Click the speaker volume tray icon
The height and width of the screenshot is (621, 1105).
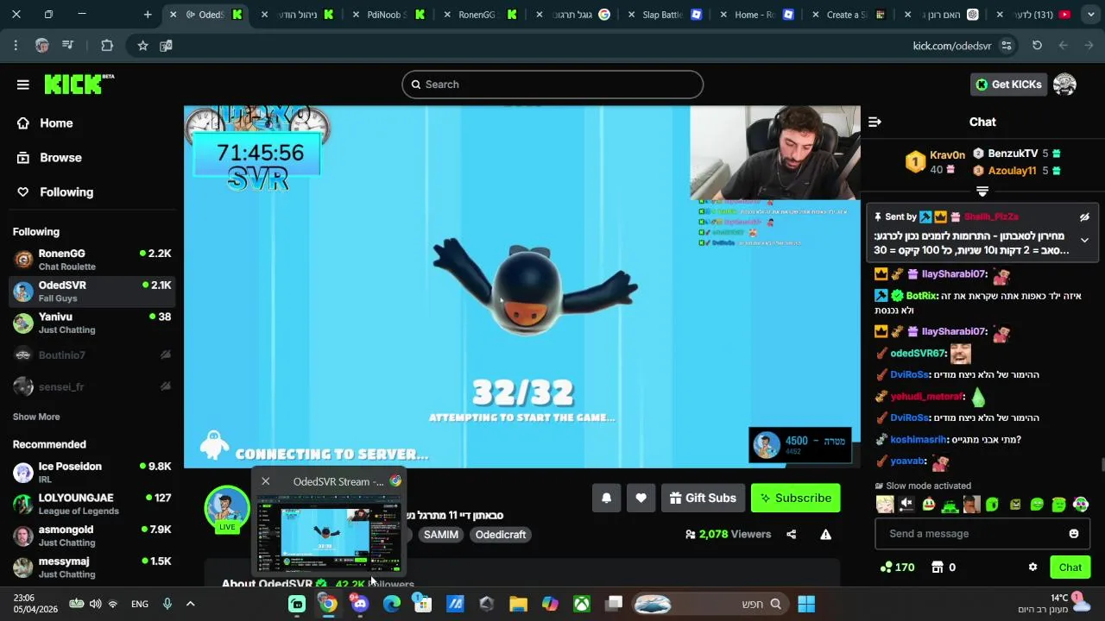coord(95,604)
